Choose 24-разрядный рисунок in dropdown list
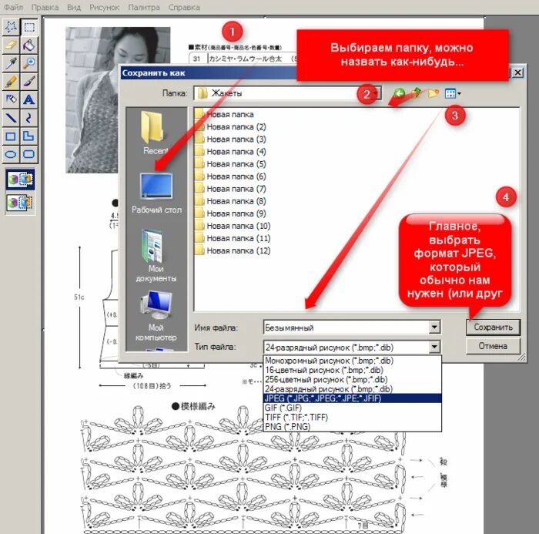 (352, 389)
